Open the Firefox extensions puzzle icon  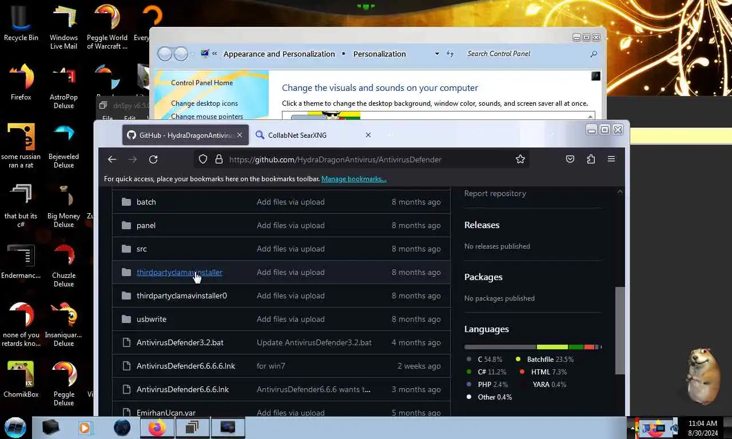591,159
